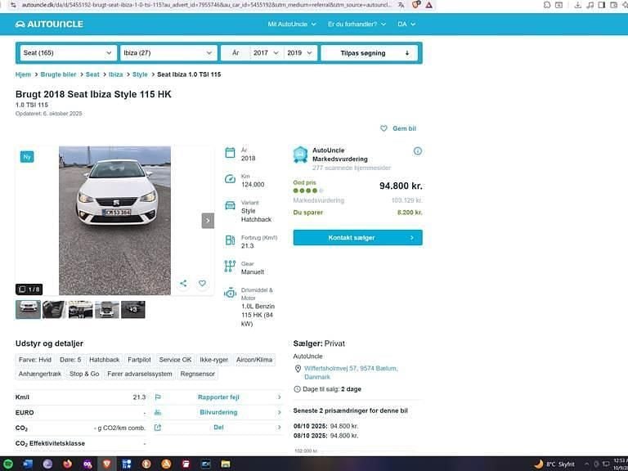Viewport: 628px width, 471px height.
Task: Click the Fører advarselssystem tag
Action: click(x=140, y=374)
